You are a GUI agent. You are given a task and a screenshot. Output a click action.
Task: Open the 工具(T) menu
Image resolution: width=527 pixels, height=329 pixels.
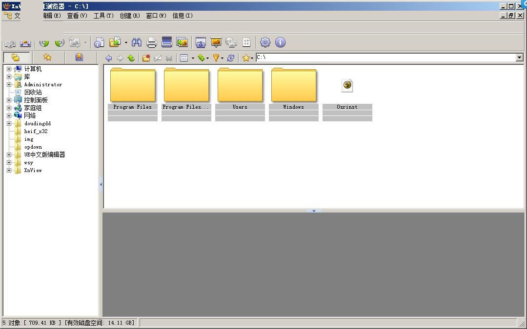(103, 16)
